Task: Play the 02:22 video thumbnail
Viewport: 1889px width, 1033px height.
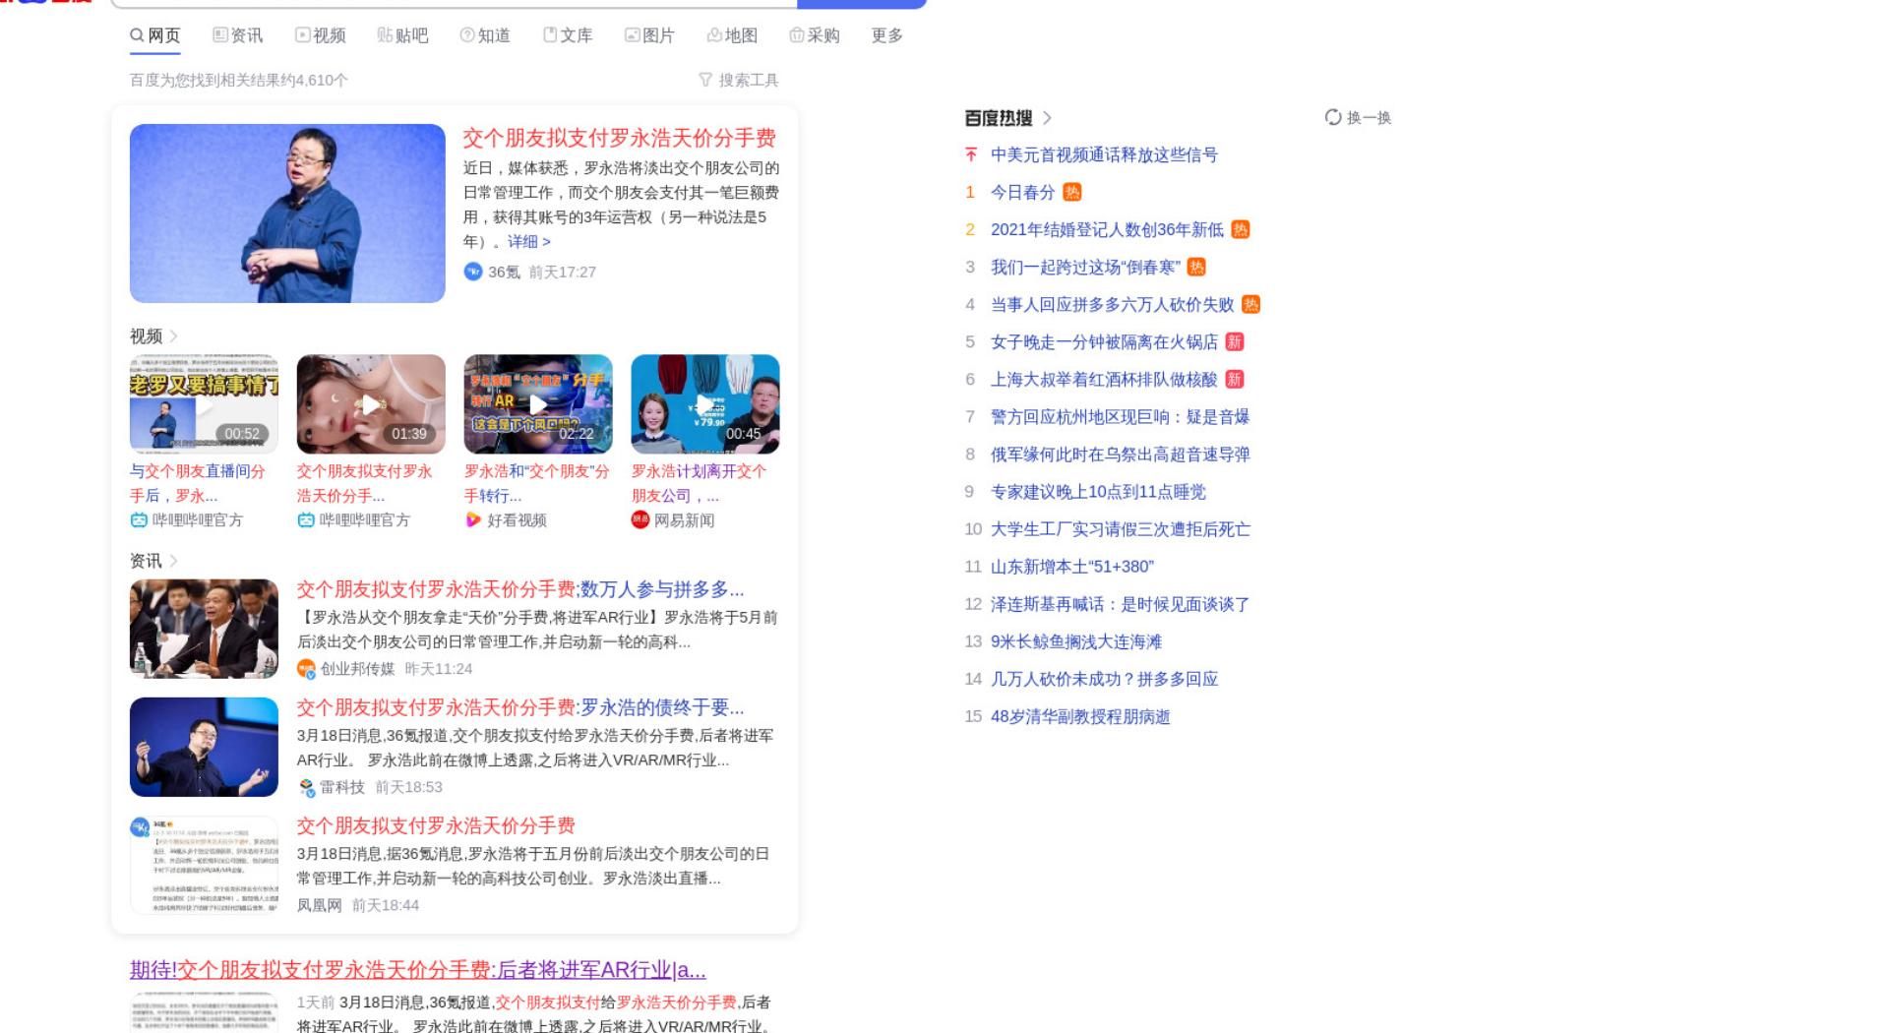Action: point(538,404)
